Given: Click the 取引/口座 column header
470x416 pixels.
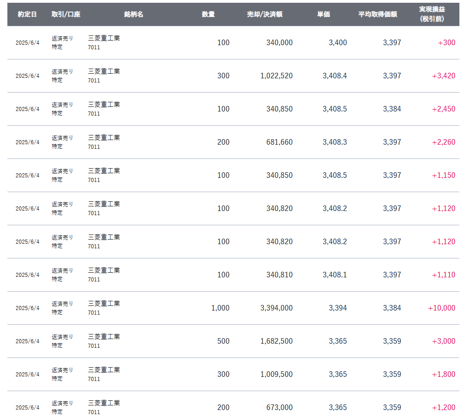Looking at the screenshot, I should coord(66,14).
